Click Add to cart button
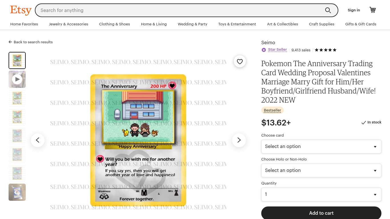The image size is (390, 219). 321,213
